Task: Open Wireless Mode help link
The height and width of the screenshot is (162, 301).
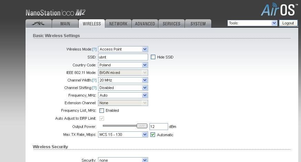Action: click(94, 49)
